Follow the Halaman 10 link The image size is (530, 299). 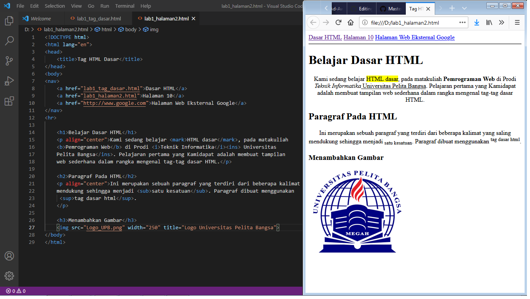[x=358, y=37]
